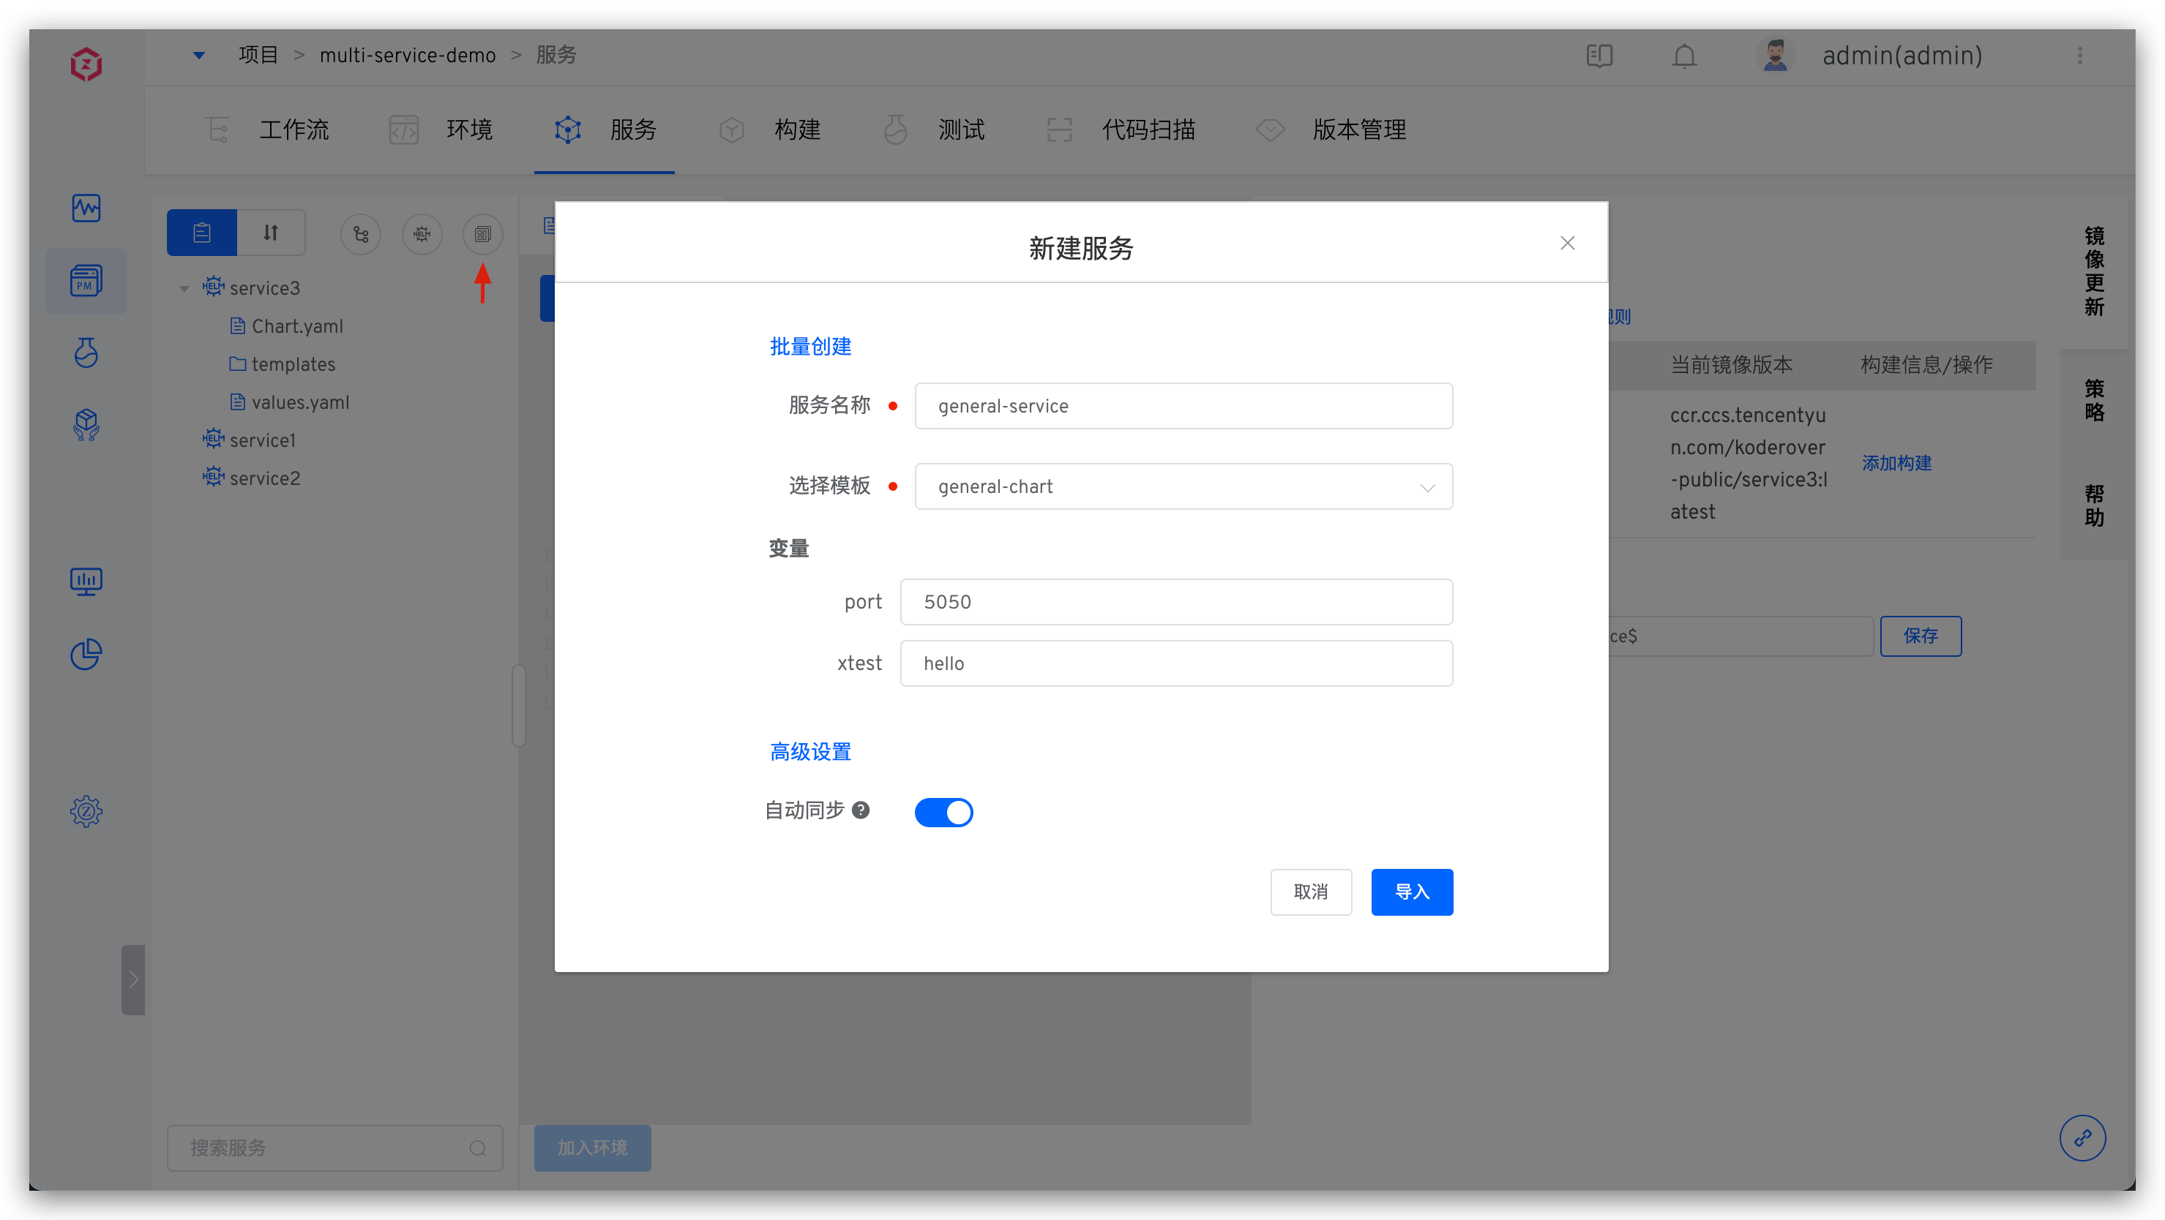Switch to the 环境 tab

click(x=469, y=129)
